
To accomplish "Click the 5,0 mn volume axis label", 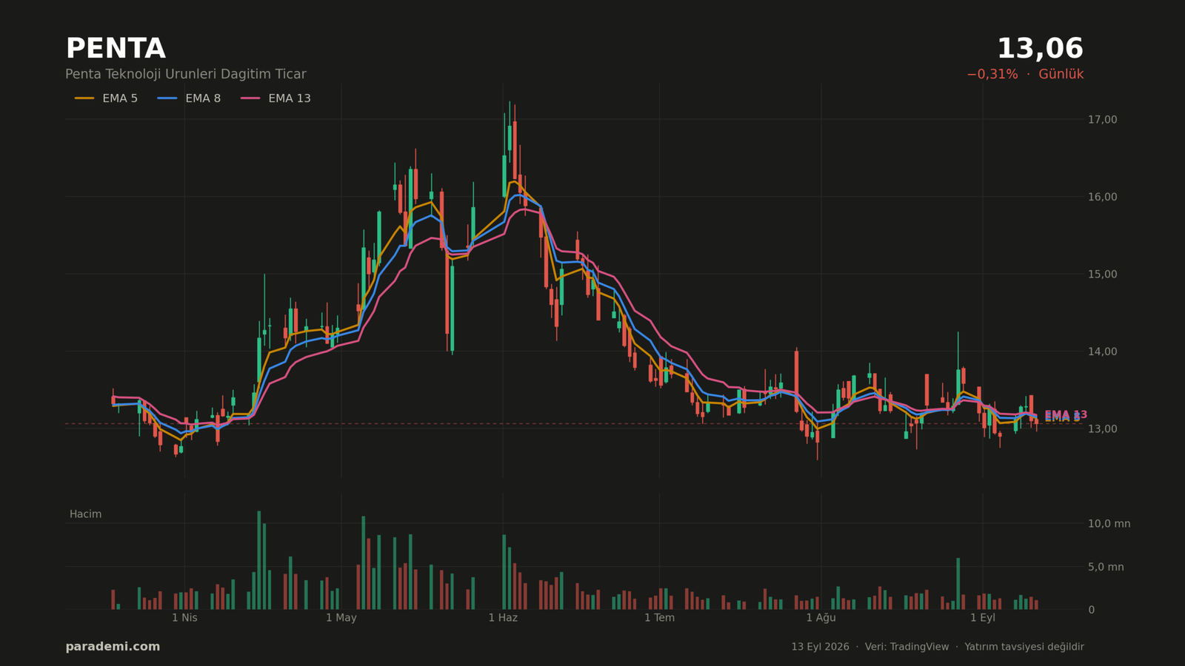I will [1106, 567].
